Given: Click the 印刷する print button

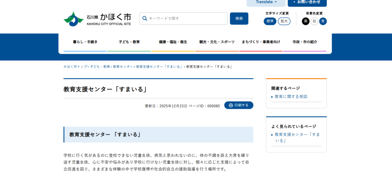Looking at the screenshot, I should (x=239, y=105).
